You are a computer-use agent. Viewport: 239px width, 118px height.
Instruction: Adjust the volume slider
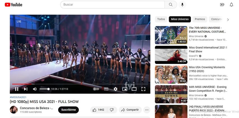(x=44, y=89)
